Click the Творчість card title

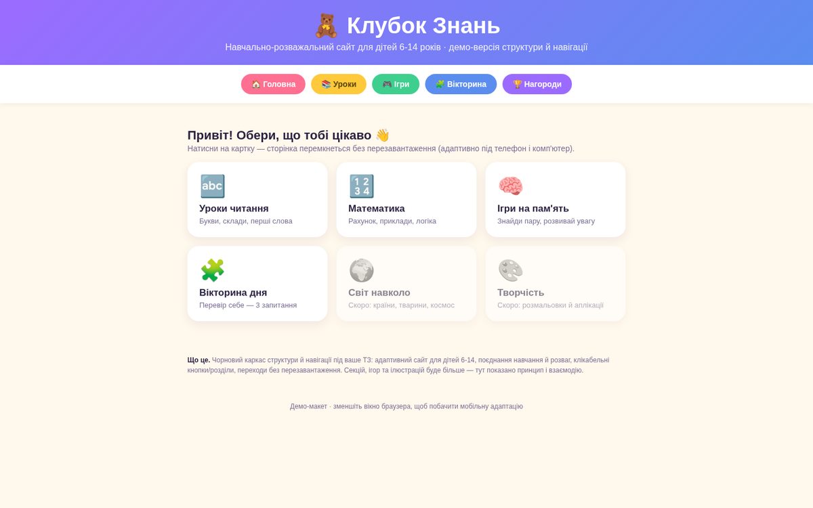[x=520, y=293]
